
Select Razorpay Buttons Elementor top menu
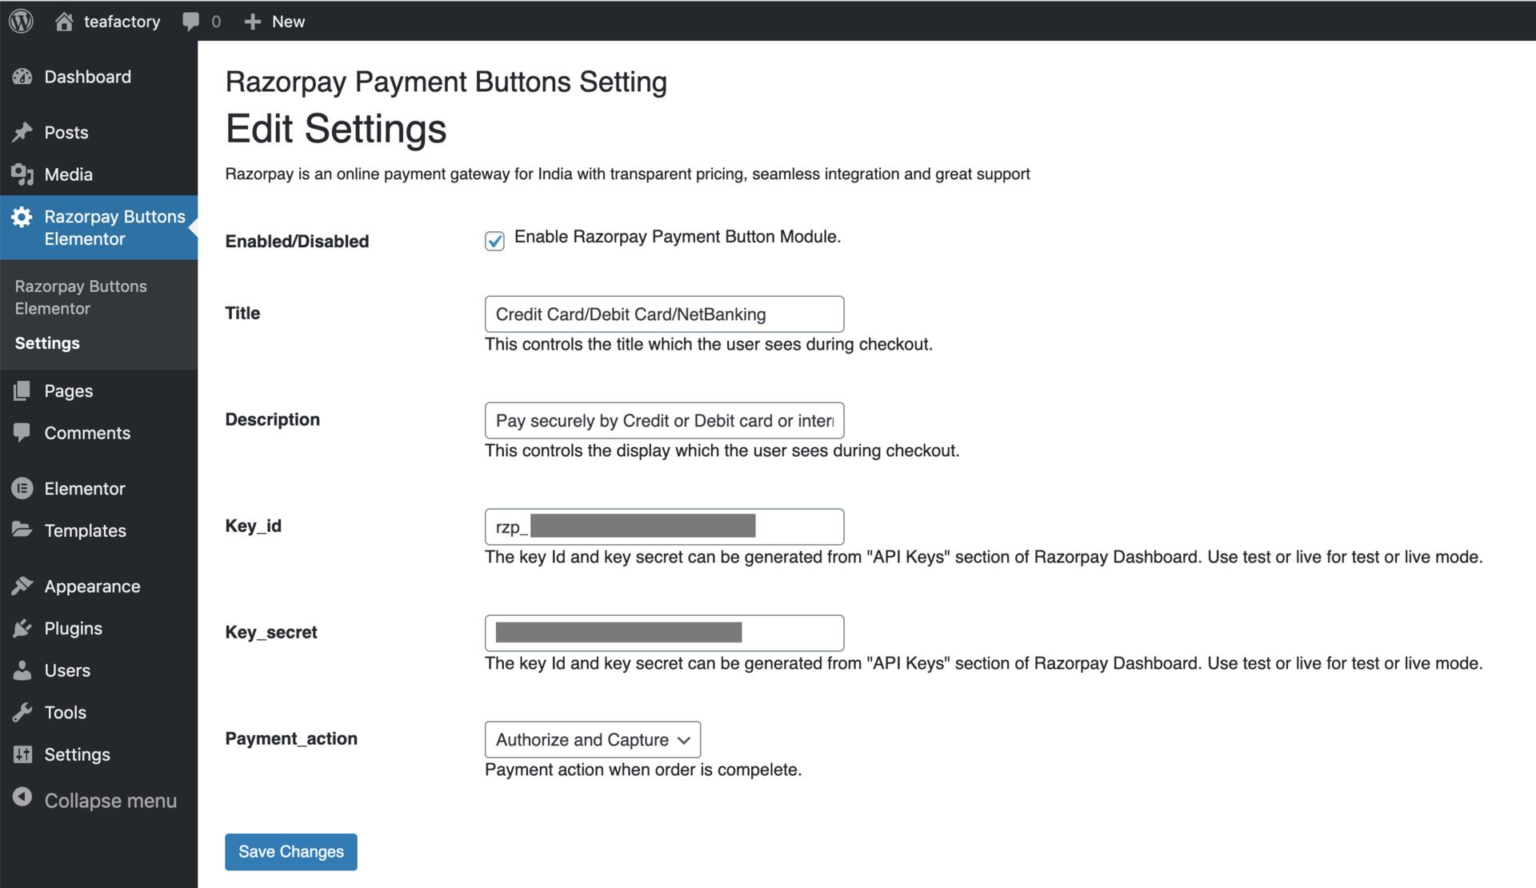click(x=99, y=228)
